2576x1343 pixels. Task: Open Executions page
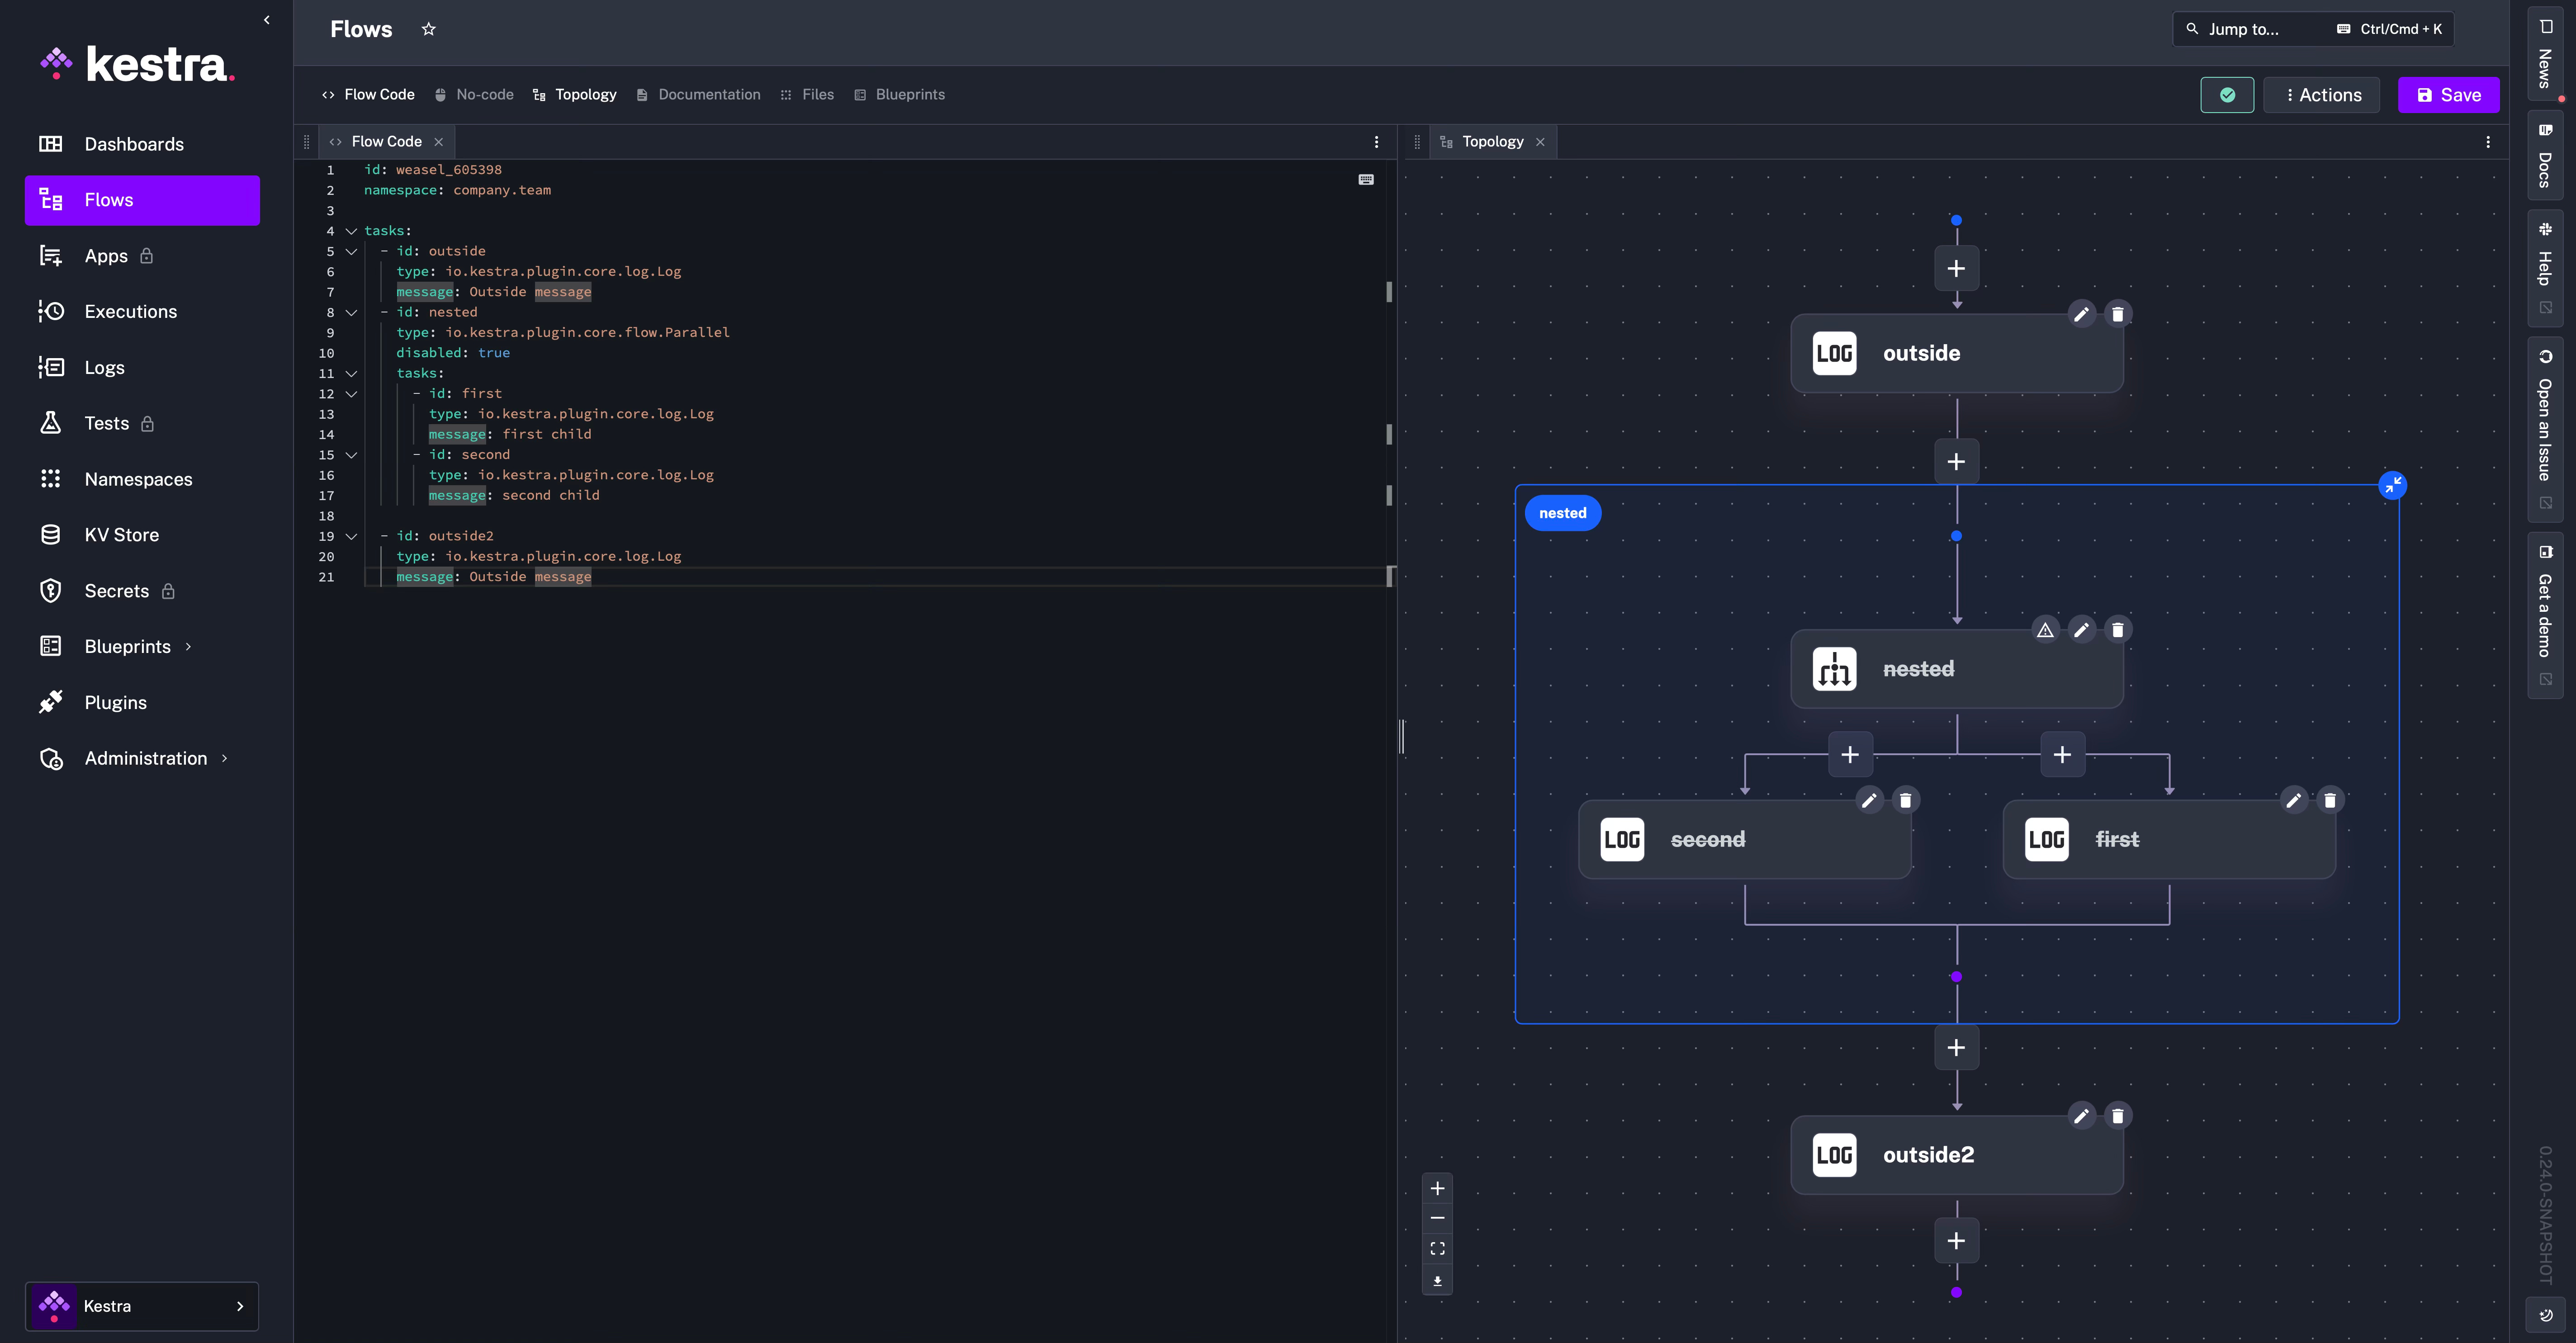pyautogui.click(x=142, y=312)
